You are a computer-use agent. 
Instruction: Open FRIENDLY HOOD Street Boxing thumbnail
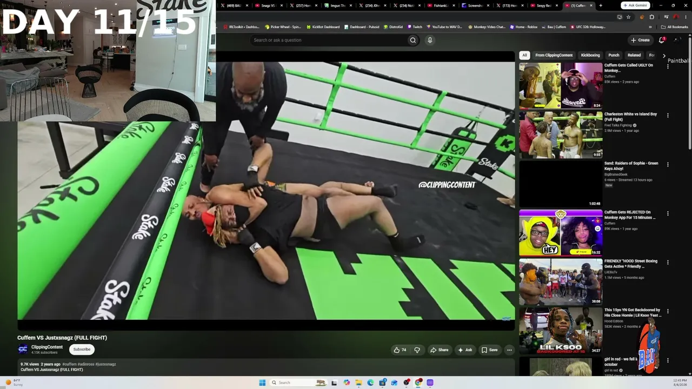[561, 281]
